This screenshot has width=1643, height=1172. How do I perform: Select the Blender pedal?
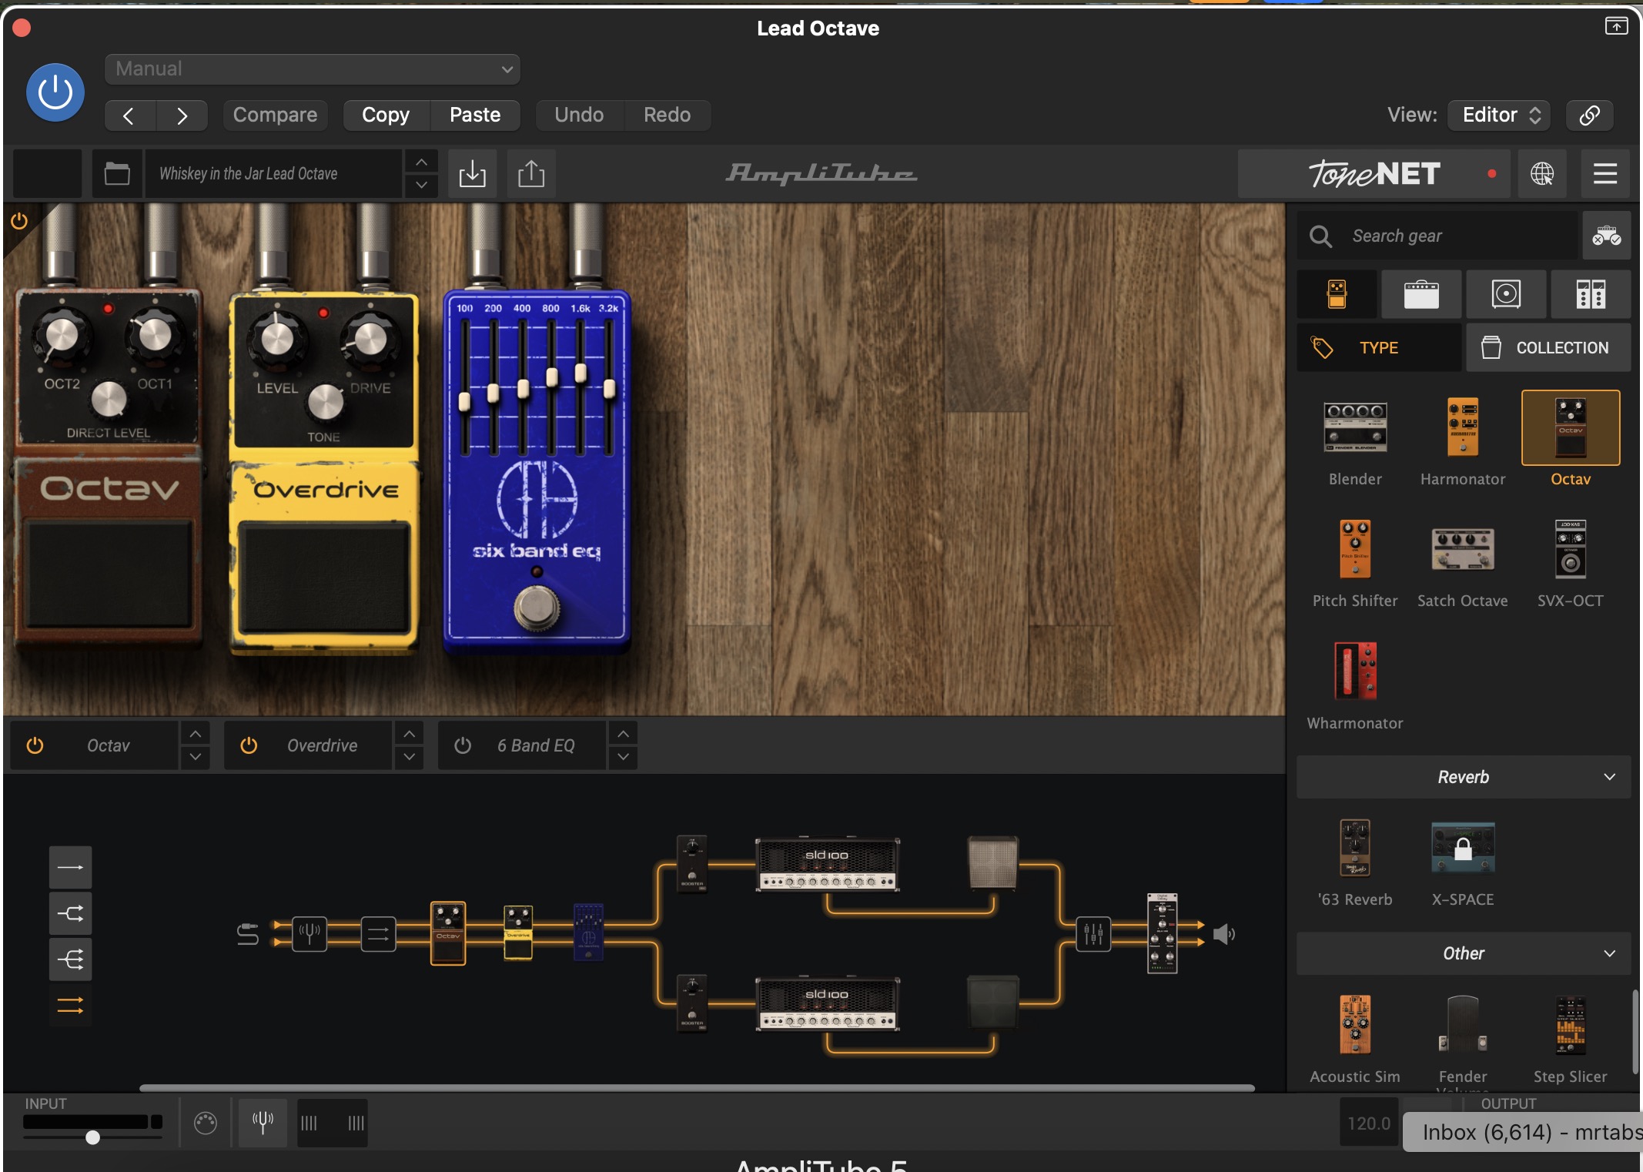coord(1355,440)
